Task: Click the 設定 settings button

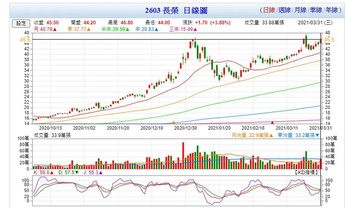Action: click(x=21, y=23)
